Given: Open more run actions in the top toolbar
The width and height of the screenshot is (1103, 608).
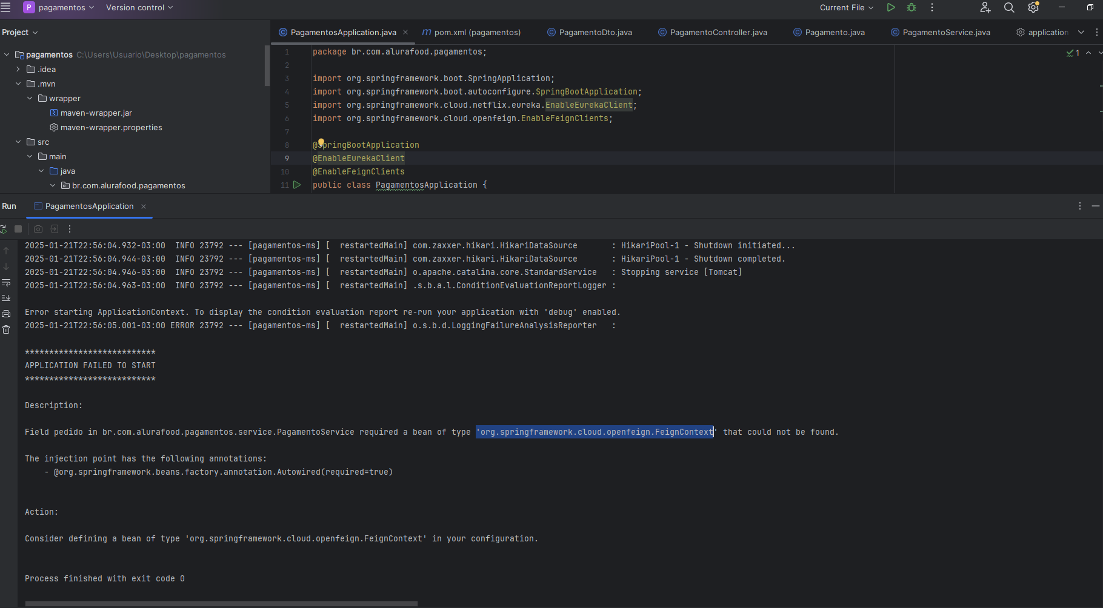Looking at the screenshot, I should click(x=932, y=7).
